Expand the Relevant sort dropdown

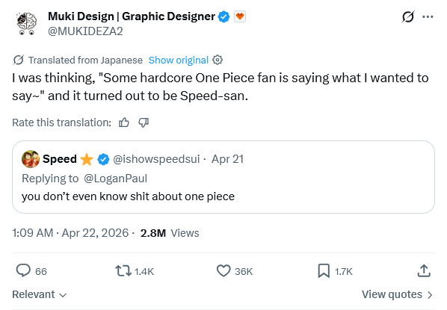click(x=40, y=294)
